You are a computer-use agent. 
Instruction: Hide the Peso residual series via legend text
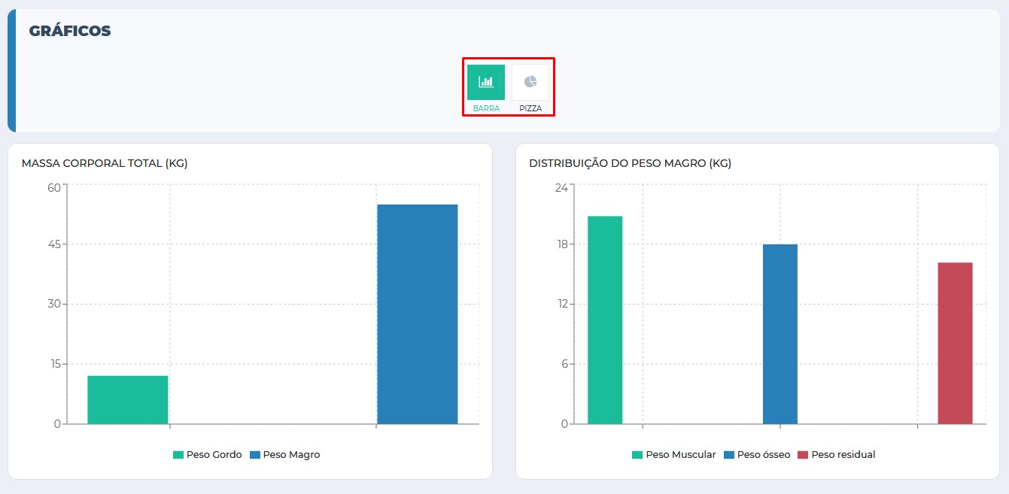[843, 455]
